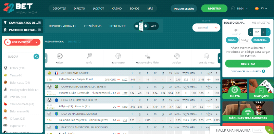This screenshot has height=134, width=274.
Task: Select Baloncesto (24) in sidebar
Action: coord(20,83)
